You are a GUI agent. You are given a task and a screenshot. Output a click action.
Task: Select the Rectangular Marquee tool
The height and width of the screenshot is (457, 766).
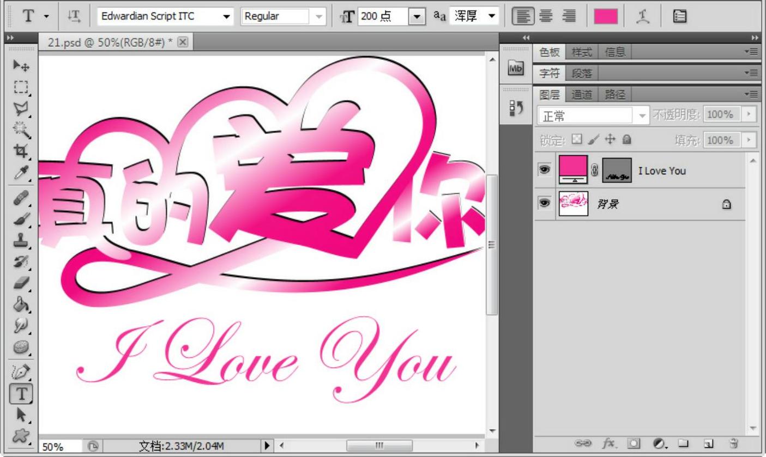click(x=21, y=87)
